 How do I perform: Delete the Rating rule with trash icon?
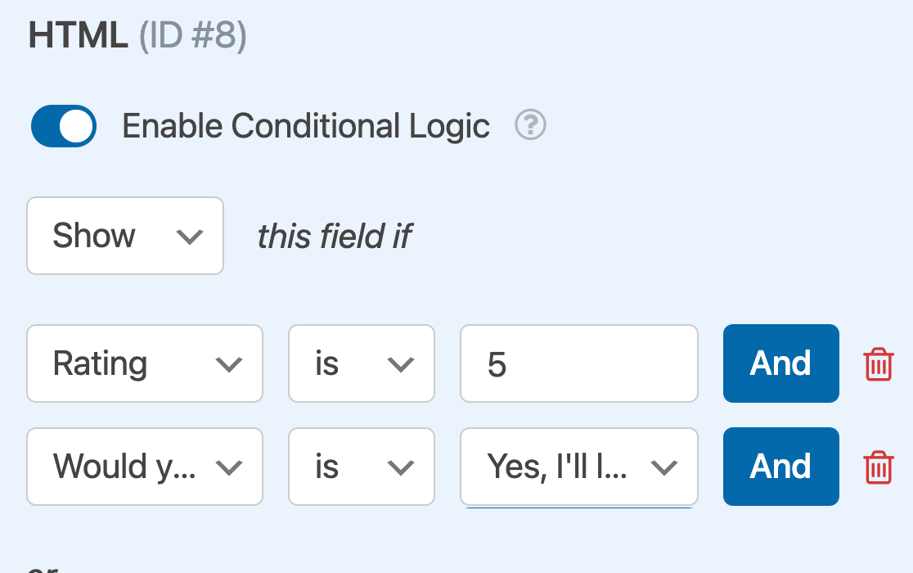point(879,363)
